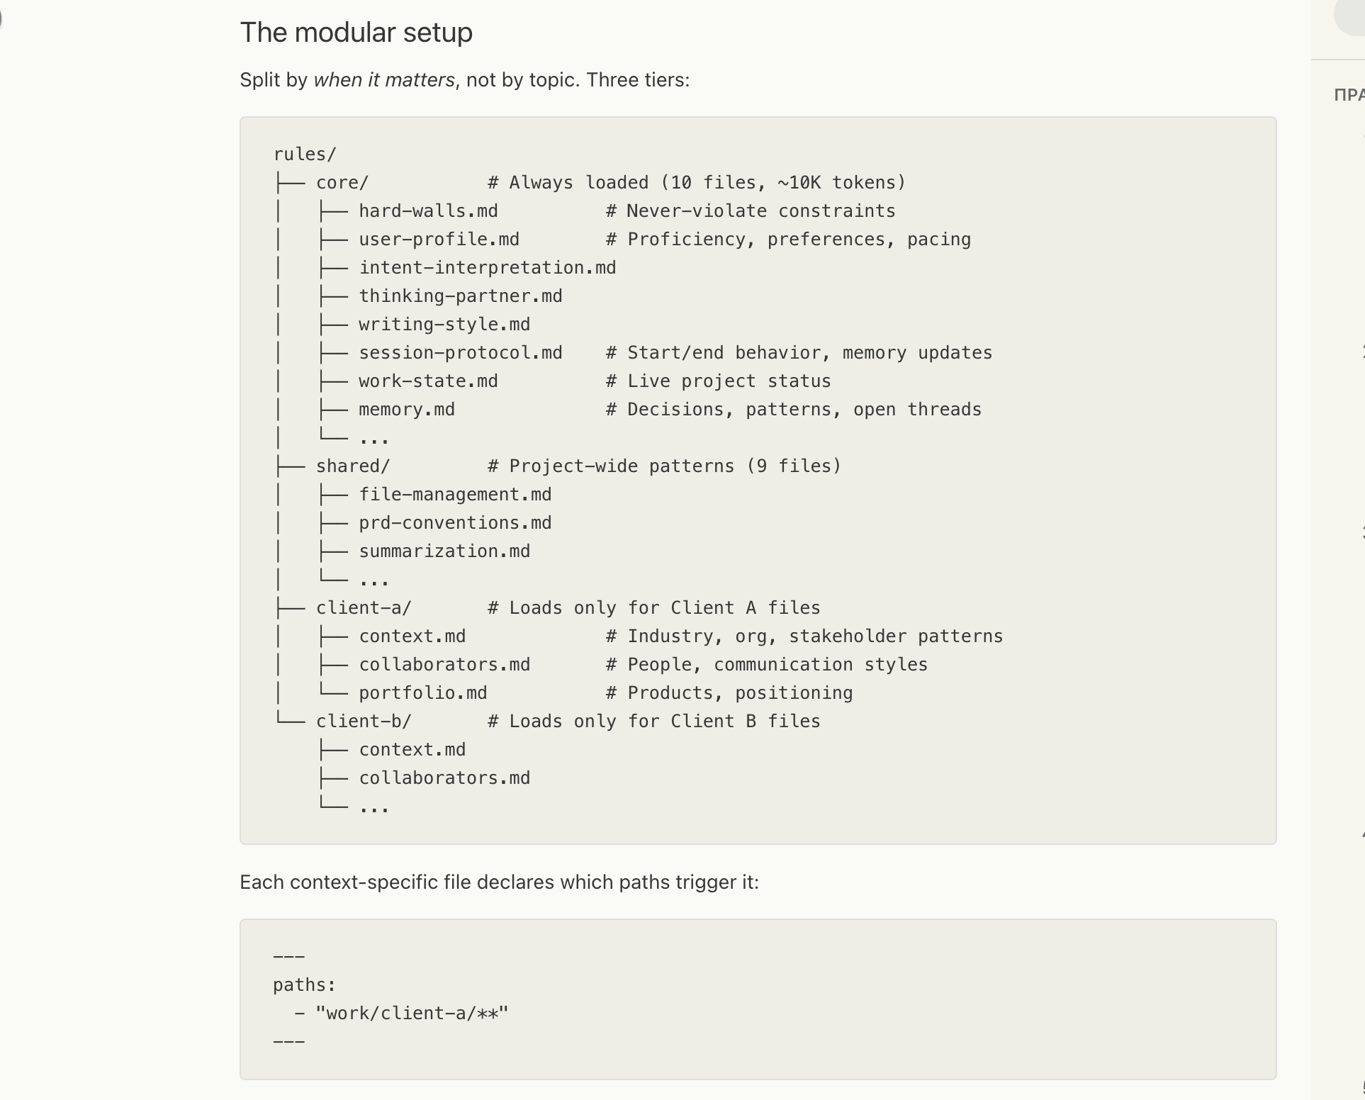
Task: Click the client-b/ folder entry
Action: [x=363, y=721]
